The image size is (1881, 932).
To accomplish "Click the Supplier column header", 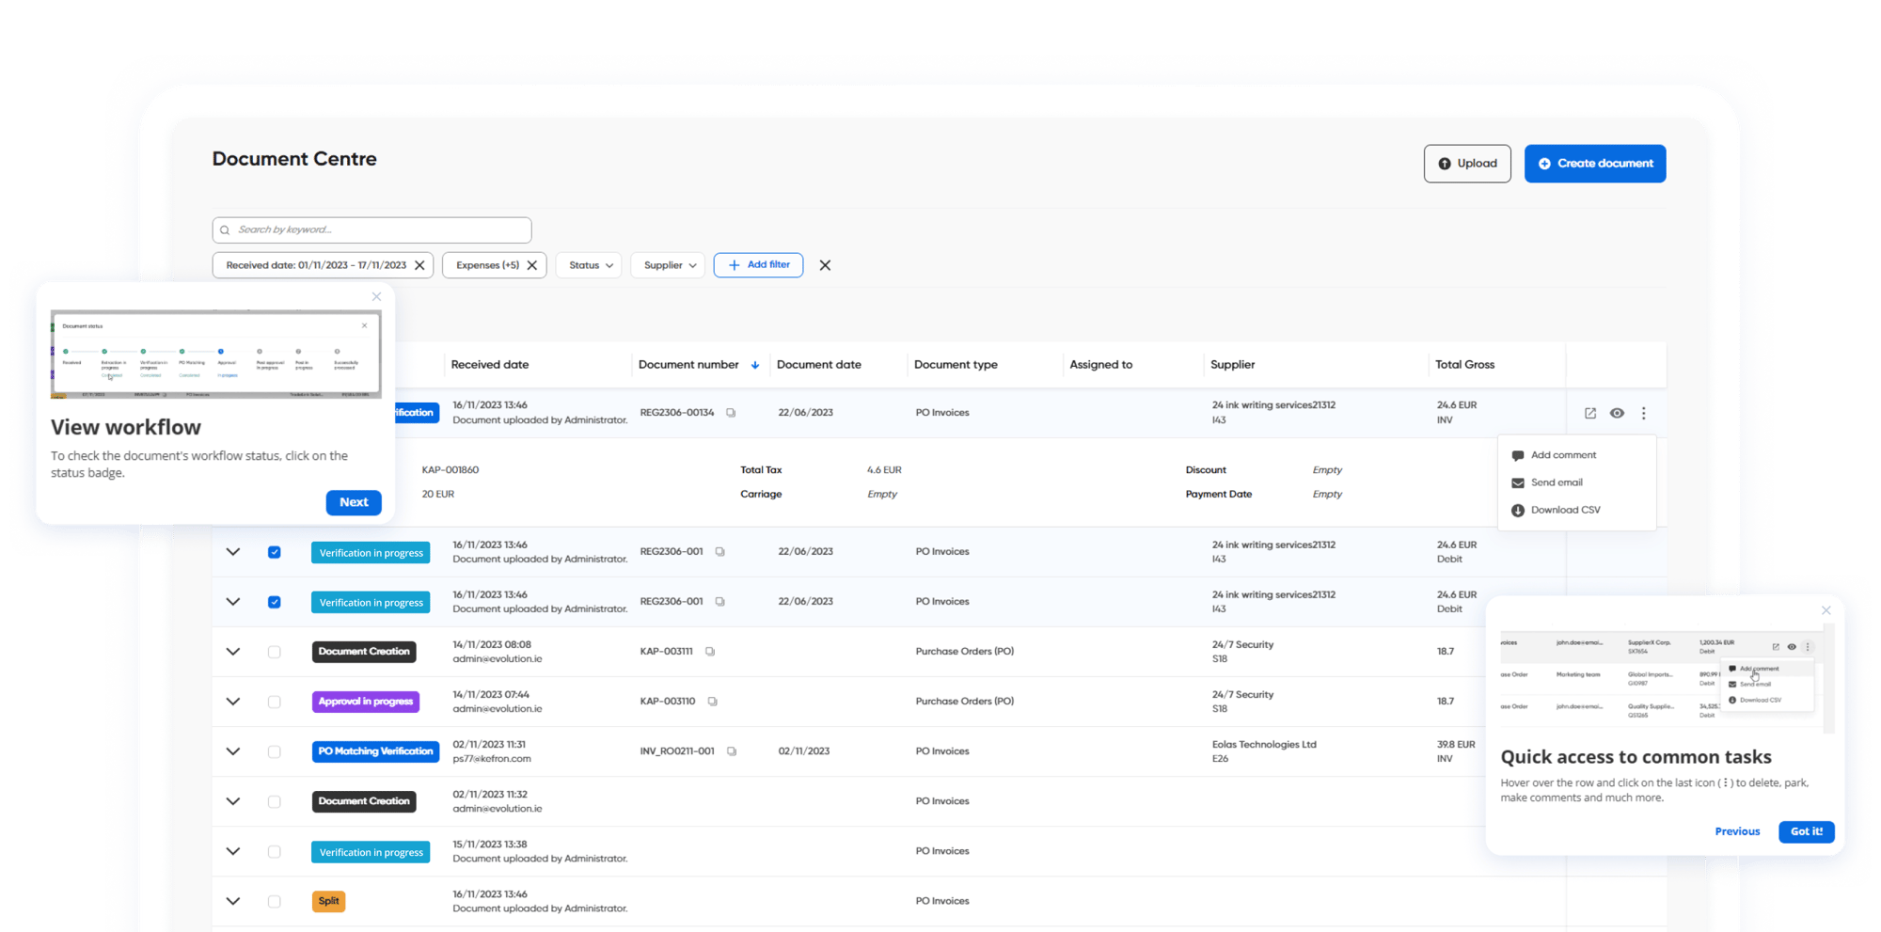I will 1232,365.
